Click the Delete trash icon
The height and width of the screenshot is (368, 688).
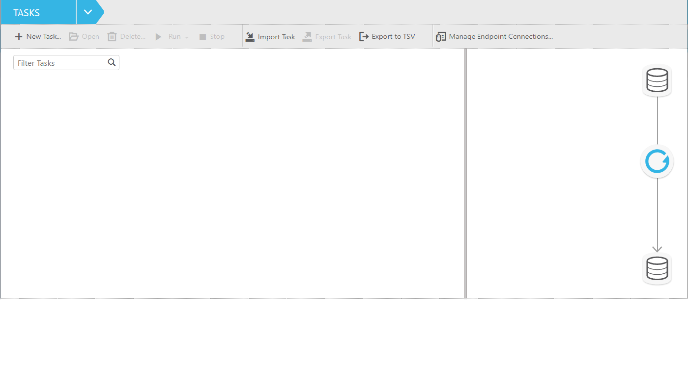[111, 36]
